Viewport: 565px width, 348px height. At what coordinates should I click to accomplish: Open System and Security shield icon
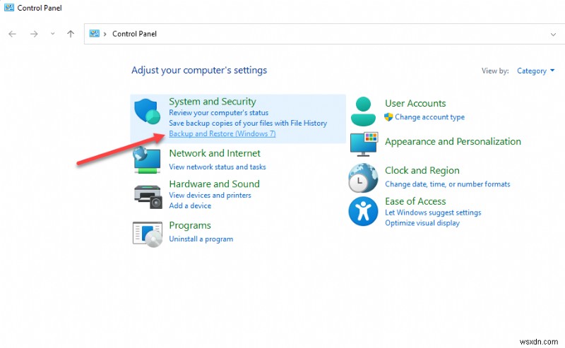(147, 112)
